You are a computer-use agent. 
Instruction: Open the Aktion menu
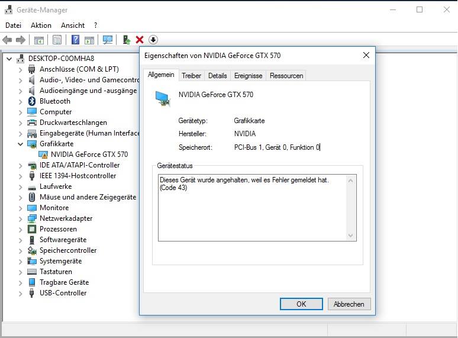tap(41, 25)
